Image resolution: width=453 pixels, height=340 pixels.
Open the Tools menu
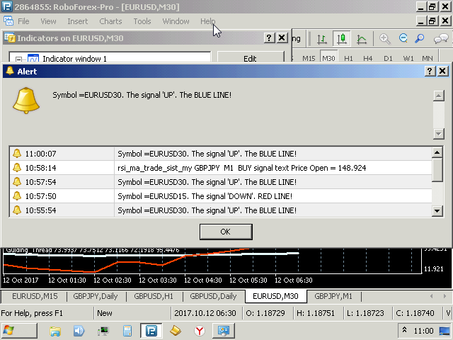click(142, 21)
